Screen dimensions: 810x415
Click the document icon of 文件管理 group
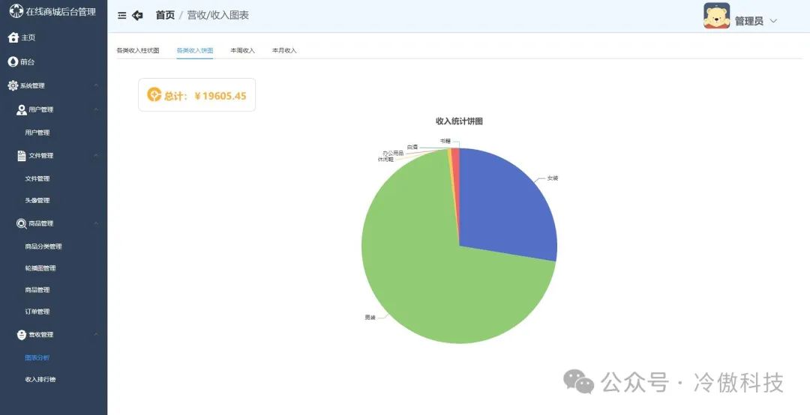(21, 156)
